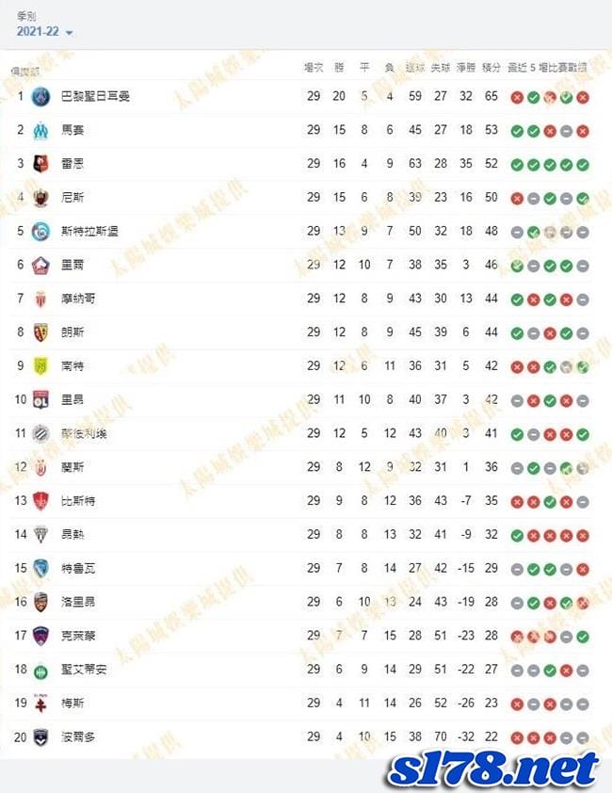Screen dimensions: 612x793
Task: Click the Strasbourg club crest in row 5
Action: pyautogui.click(x=40, y=231)
